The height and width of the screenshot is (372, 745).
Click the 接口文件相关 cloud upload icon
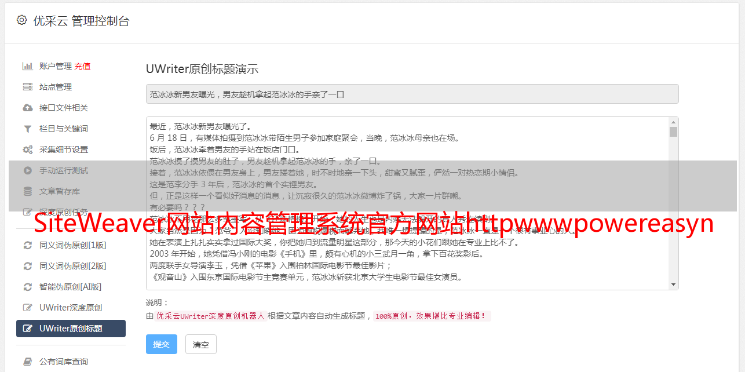click(27, 108)
